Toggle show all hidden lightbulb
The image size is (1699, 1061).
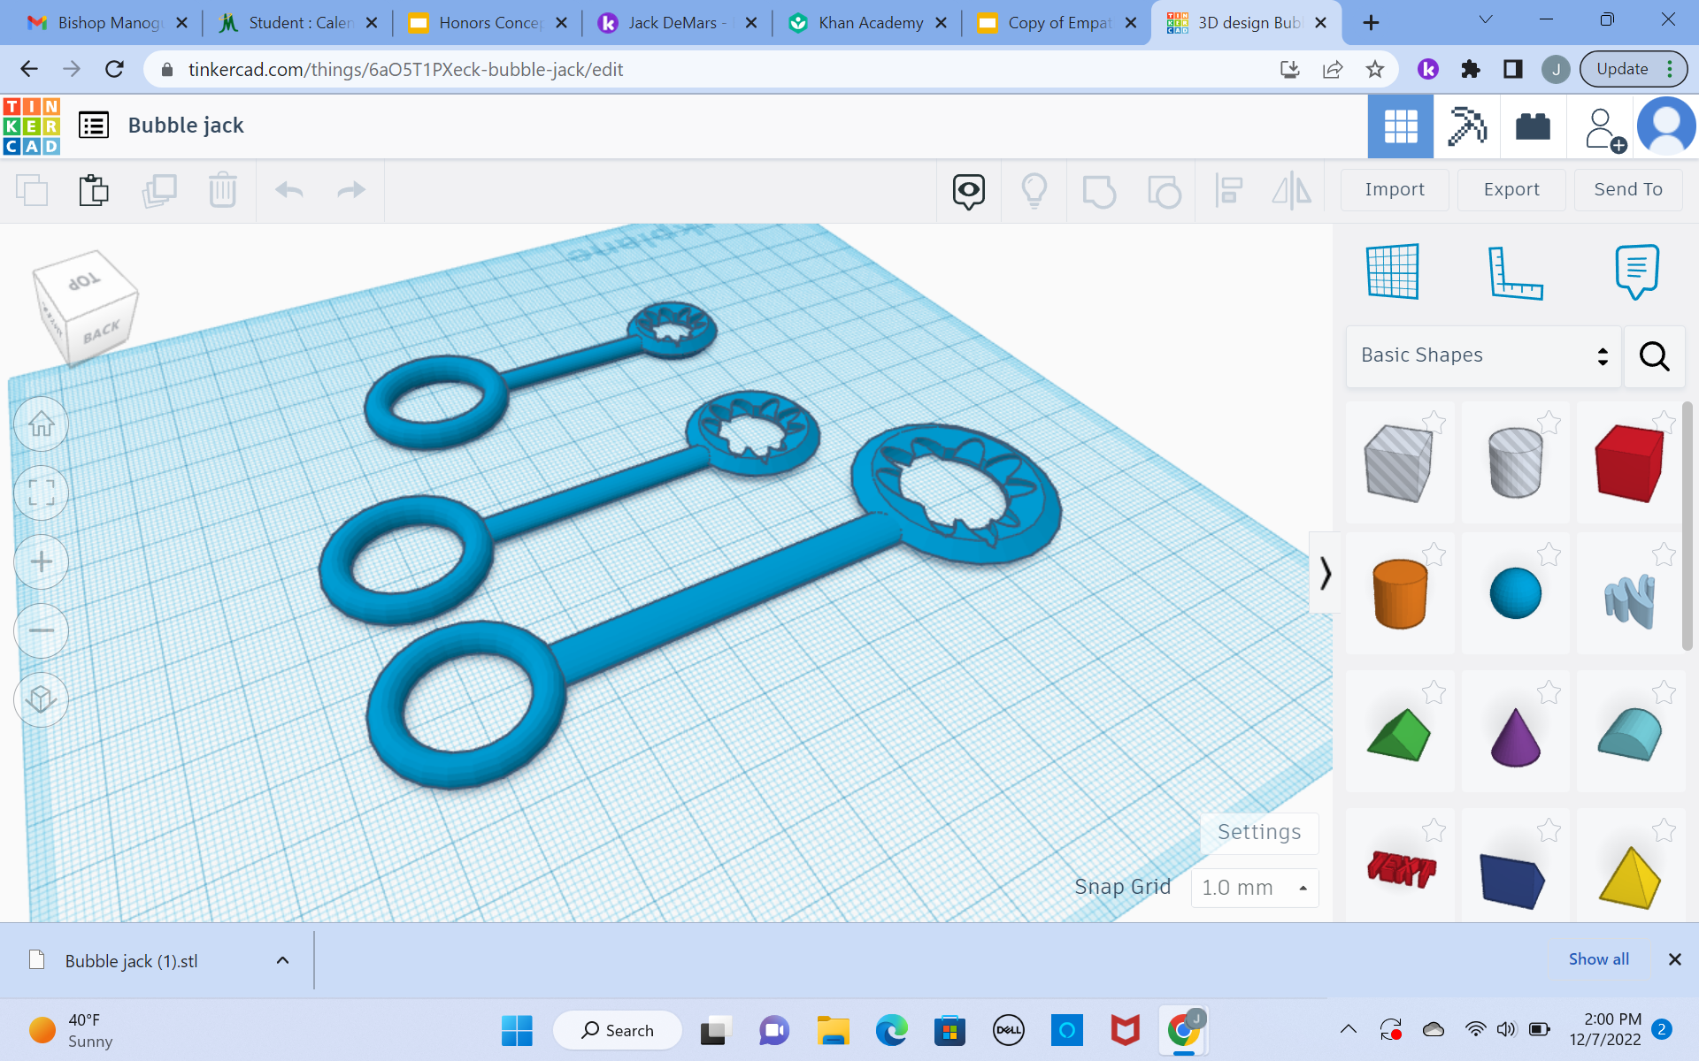[1034, 190]
